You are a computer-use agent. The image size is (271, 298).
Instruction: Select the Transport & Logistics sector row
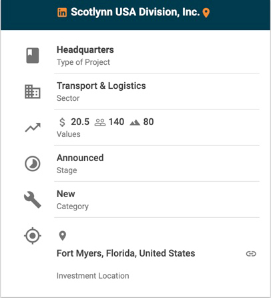pos(157,92)
